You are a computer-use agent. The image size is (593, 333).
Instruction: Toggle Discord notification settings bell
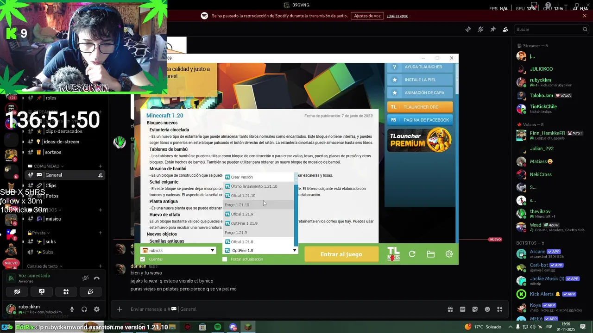coord(480,29)
